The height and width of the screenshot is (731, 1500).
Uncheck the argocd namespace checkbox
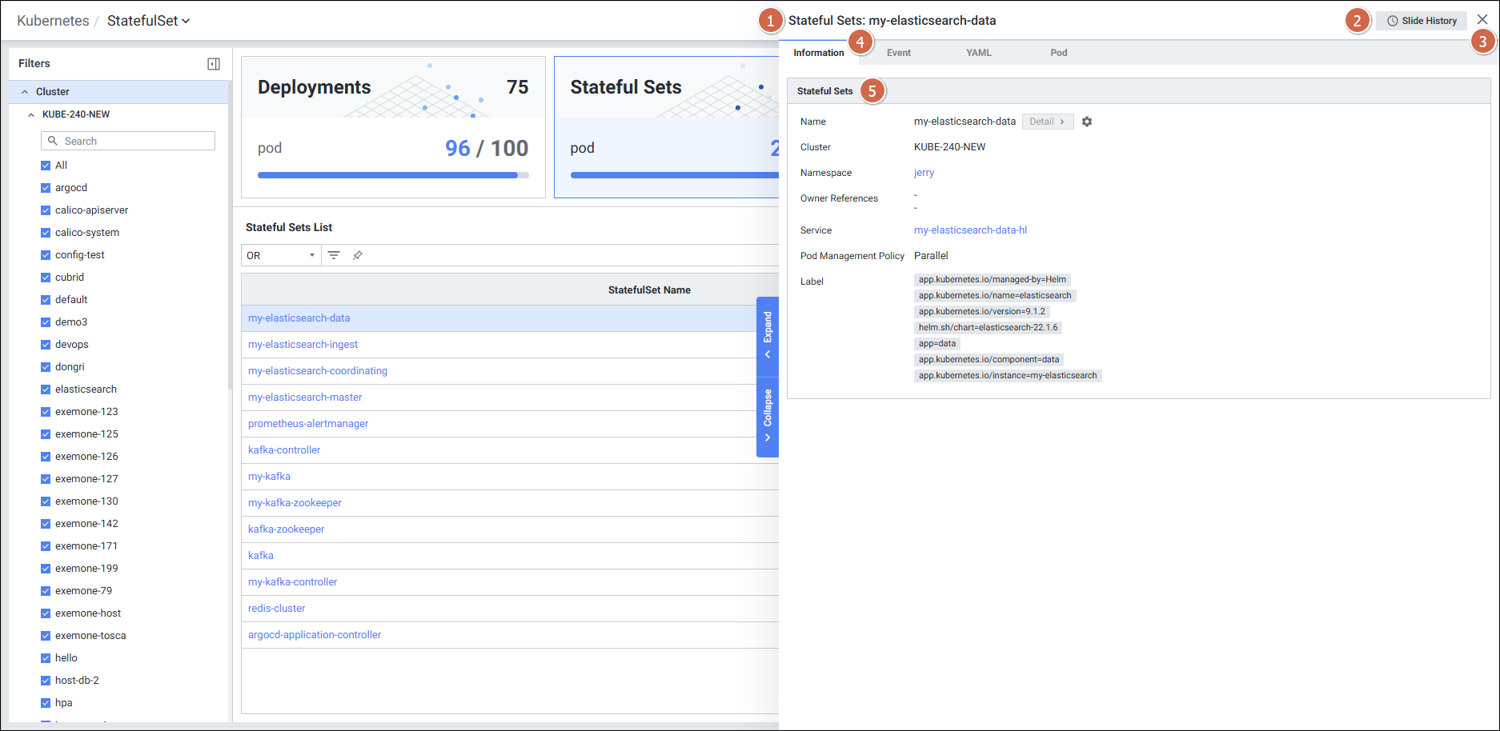point(46,188)
